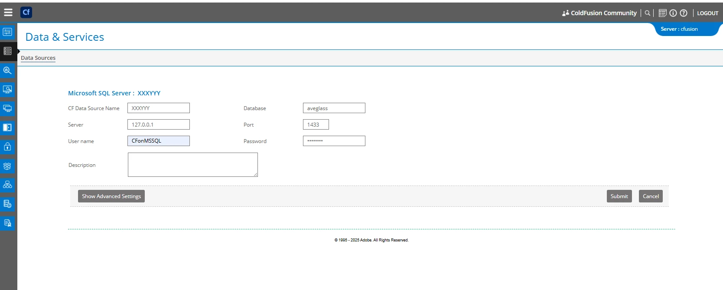
Task: Open the hamburger navigation menu
Action: (x=8, y=13)
